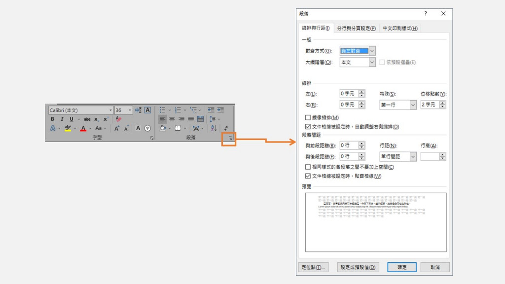
Task: Decrease font size with smaller A icon
Action: tap(126, 129)
